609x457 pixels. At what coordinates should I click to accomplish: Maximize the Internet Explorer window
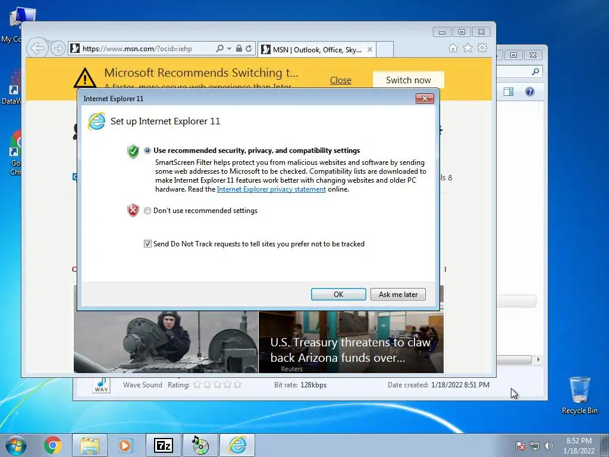(462, 32)
